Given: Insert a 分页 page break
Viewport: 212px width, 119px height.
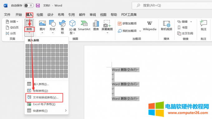Looking at the screenshot, I should click(11, 33).
